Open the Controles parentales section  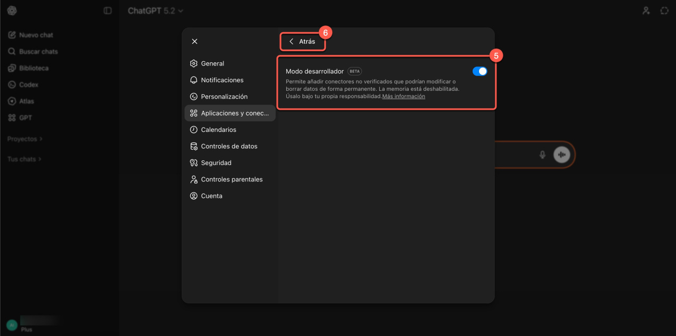click(x=231, y=179)
